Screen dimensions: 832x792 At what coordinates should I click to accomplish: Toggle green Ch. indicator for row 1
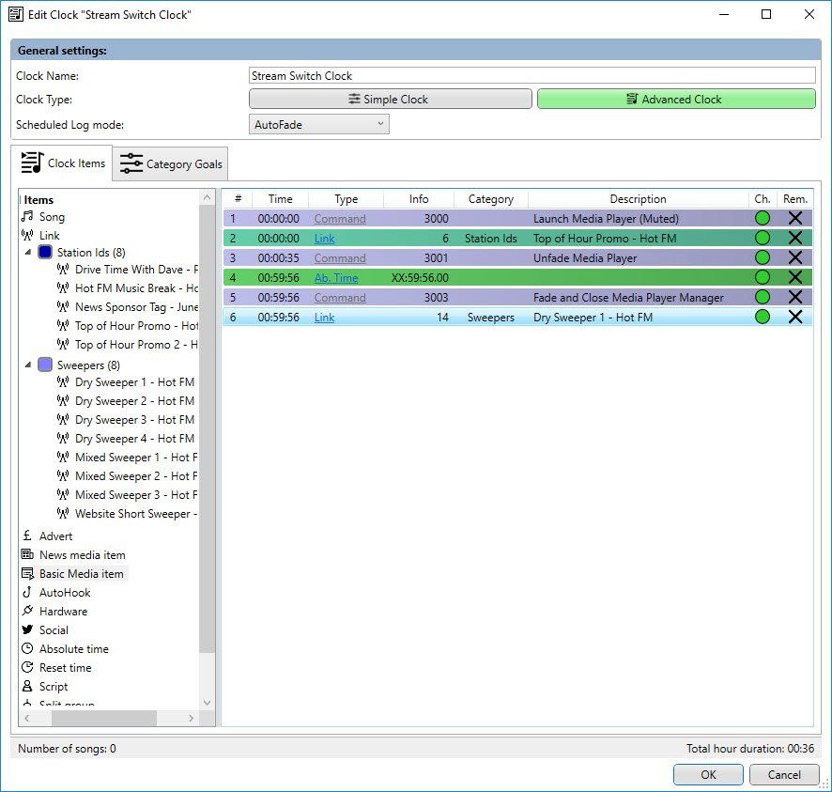coord(762,218)
